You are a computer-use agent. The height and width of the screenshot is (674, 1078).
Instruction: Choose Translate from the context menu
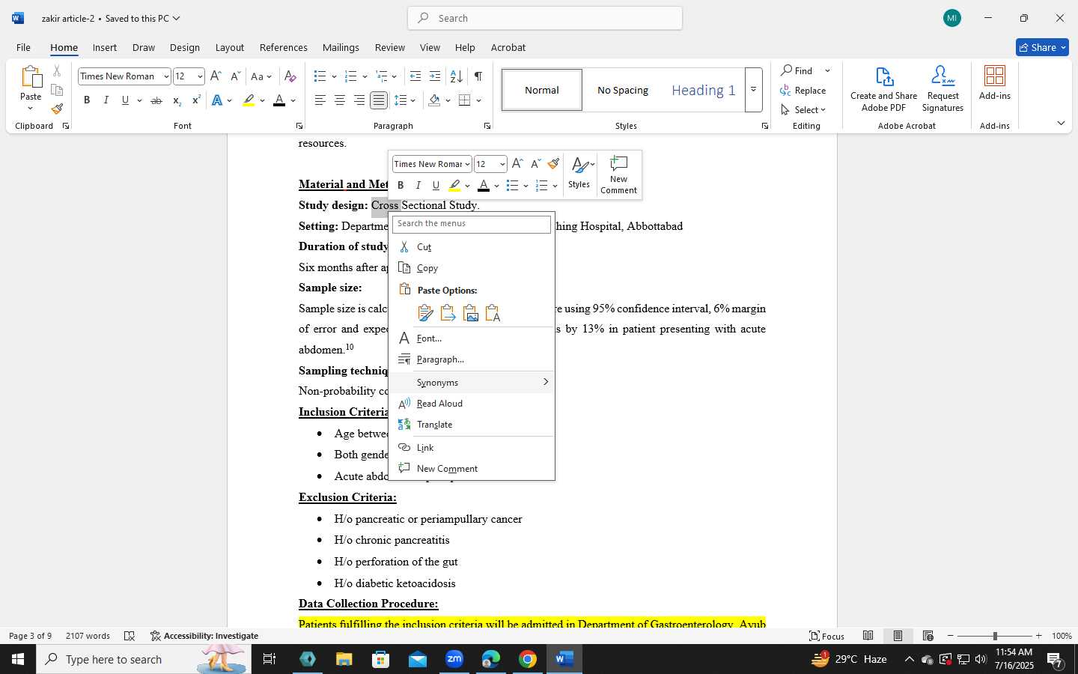472,425
